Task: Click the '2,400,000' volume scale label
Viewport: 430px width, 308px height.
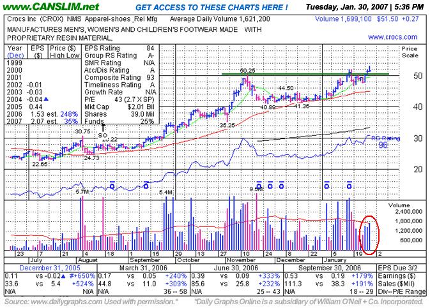Action: [408, 212]
